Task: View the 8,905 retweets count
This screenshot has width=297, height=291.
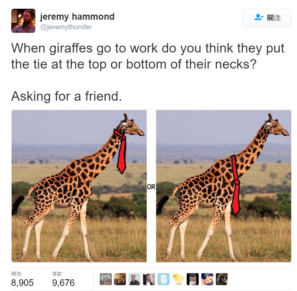Action: pyautogui.click(x=22, y=283)
